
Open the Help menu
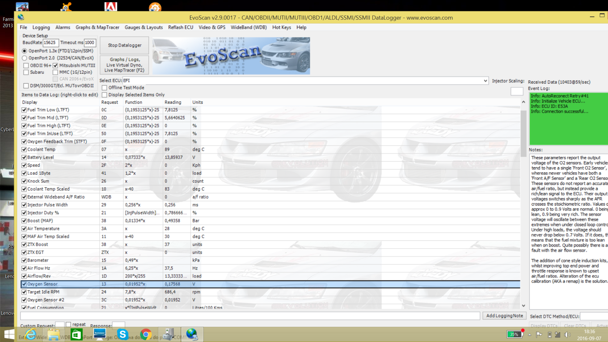[301, 28]
